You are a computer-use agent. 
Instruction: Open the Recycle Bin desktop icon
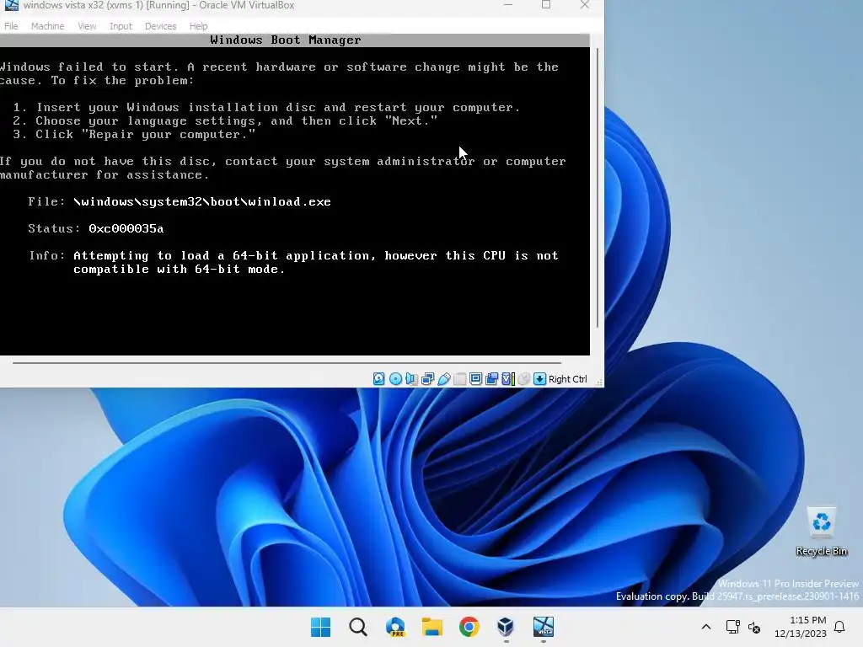point(821,532)
